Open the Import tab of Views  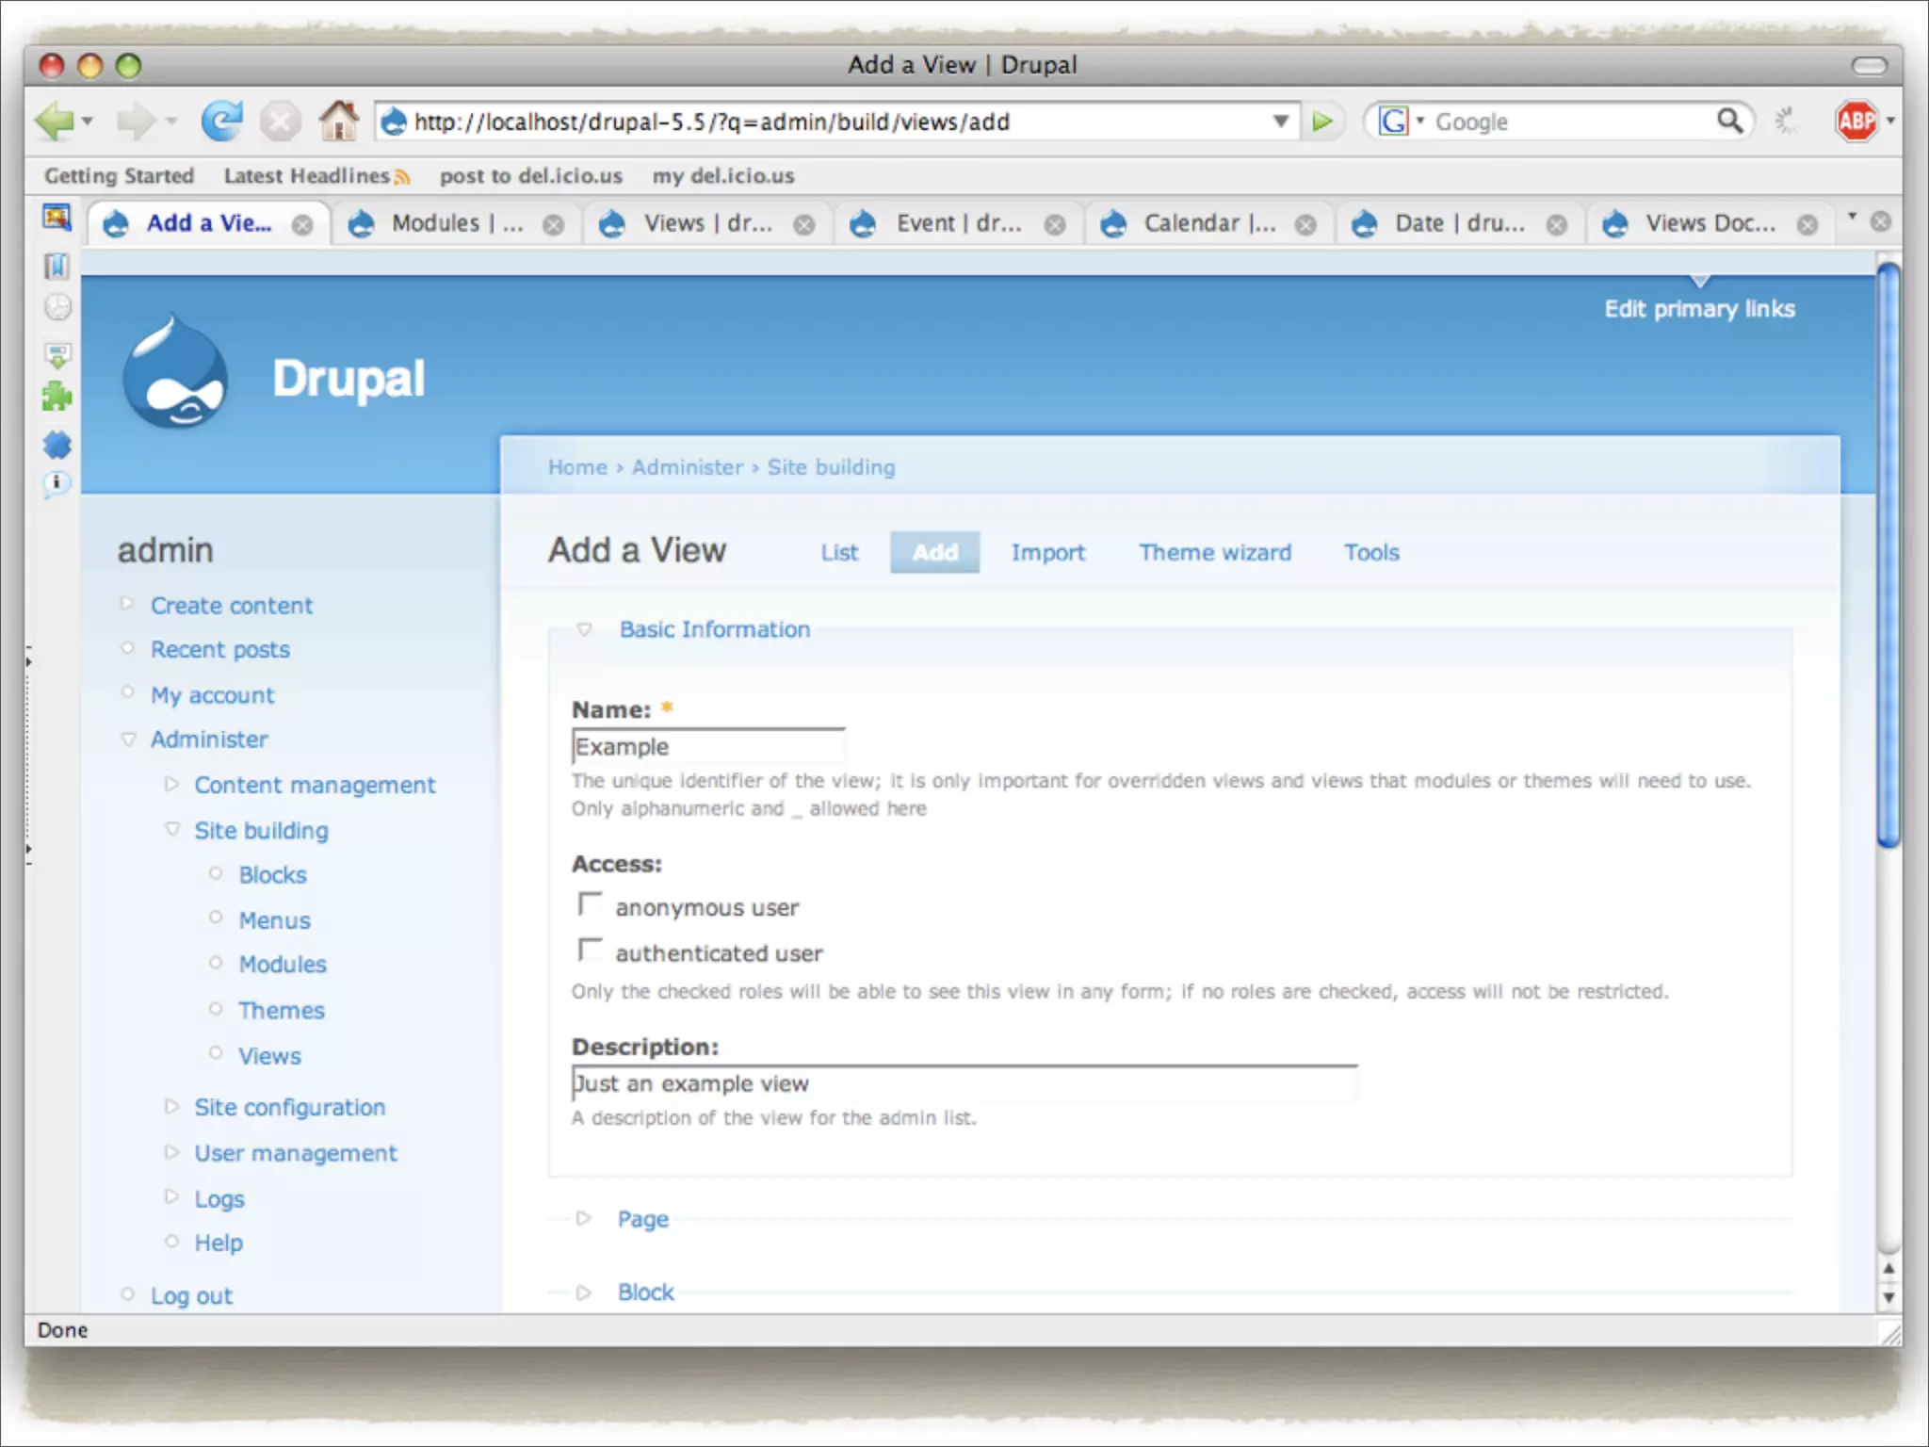(x=1047, y=553)
